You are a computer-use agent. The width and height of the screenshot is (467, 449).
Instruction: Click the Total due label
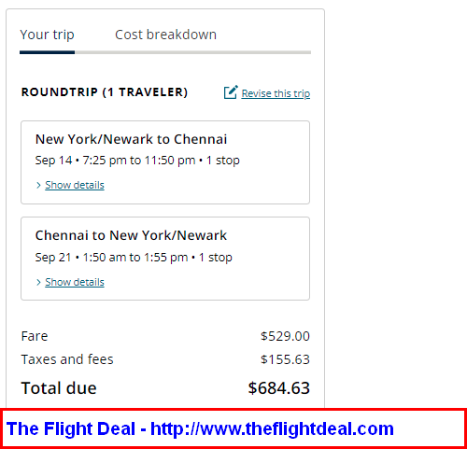(x=59, y=388)
